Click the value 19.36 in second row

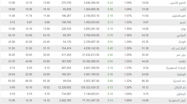point(29,9)
